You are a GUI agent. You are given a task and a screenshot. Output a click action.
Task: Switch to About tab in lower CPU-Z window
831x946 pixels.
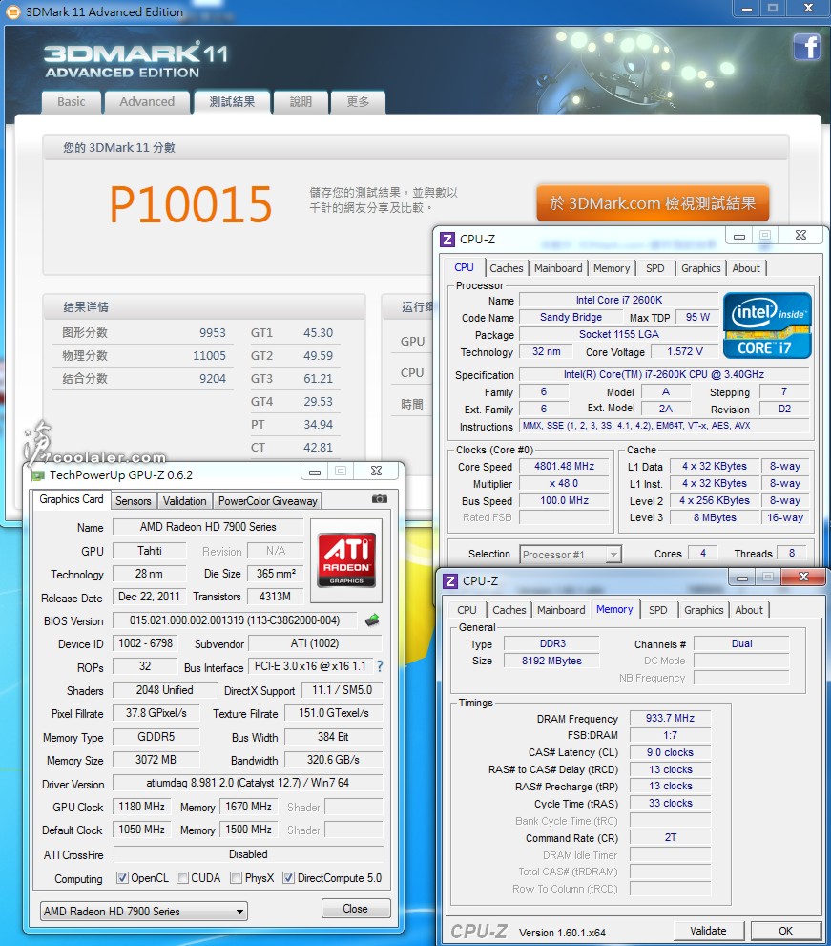(749, 610)
